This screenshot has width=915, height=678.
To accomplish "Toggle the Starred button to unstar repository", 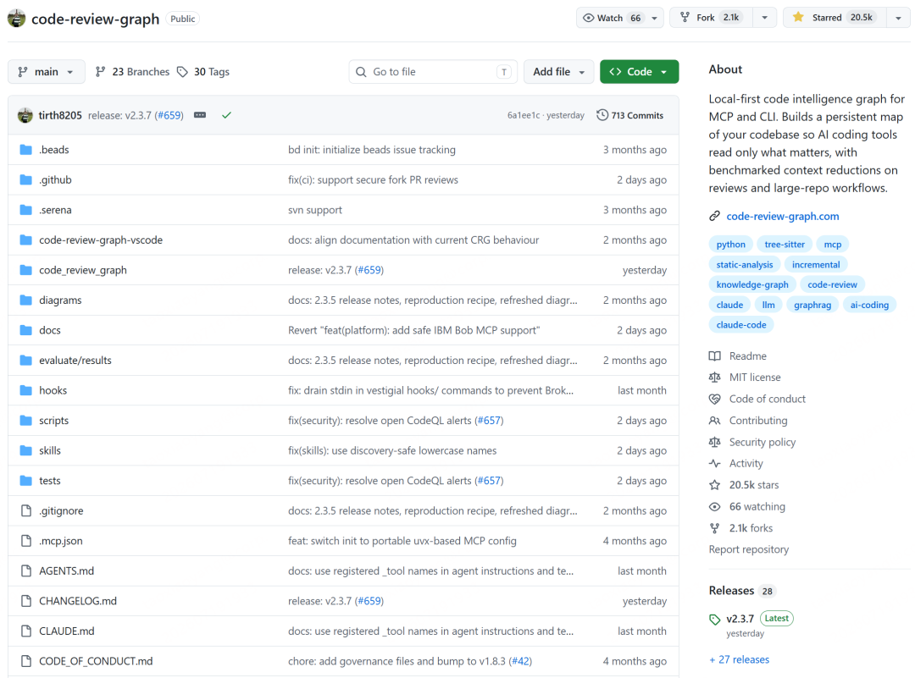I will click(x=835, y=18).
